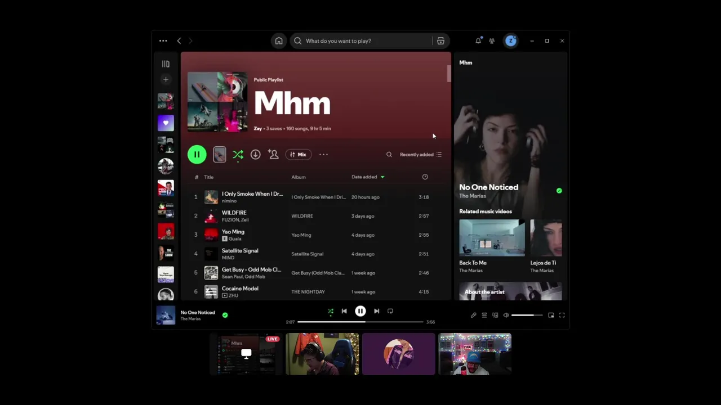Open the play queue
The width and height of the screenshot is (721, 405).
[x=484, y=315]
